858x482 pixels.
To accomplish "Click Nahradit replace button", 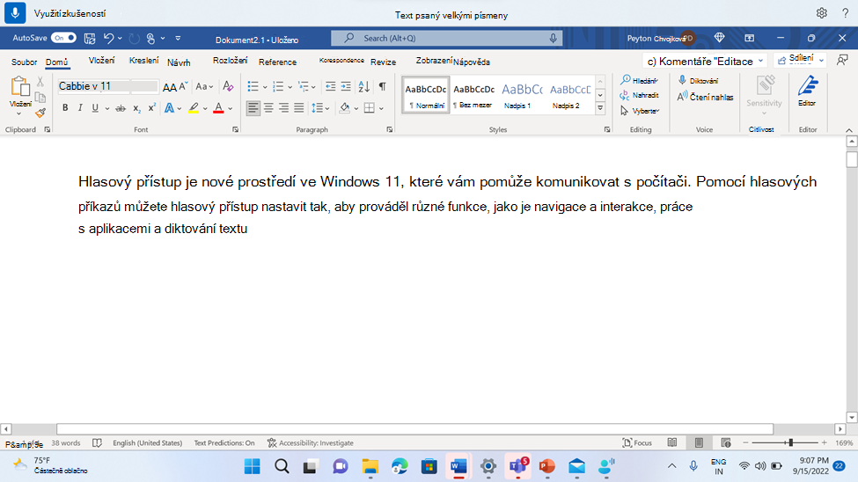I will [639, 95].
